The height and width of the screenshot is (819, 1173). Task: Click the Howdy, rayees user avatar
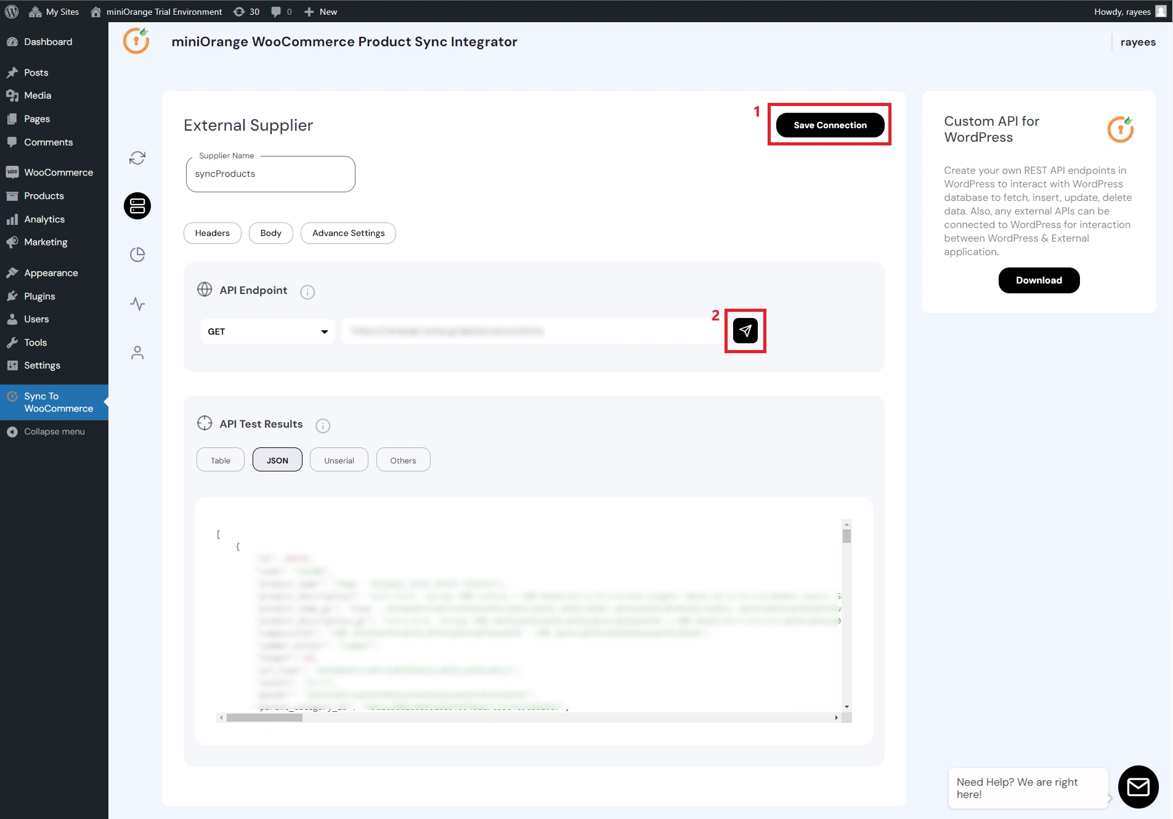tap(1161, 11)
